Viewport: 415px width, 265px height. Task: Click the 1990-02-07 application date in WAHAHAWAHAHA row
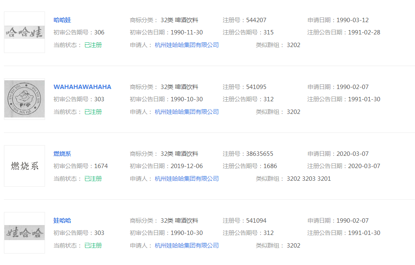pos(353,87)
